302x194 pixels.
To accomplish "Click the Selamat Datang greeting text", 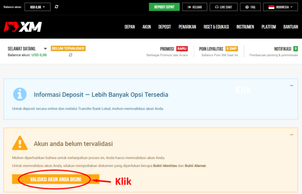I will (22, 49).
